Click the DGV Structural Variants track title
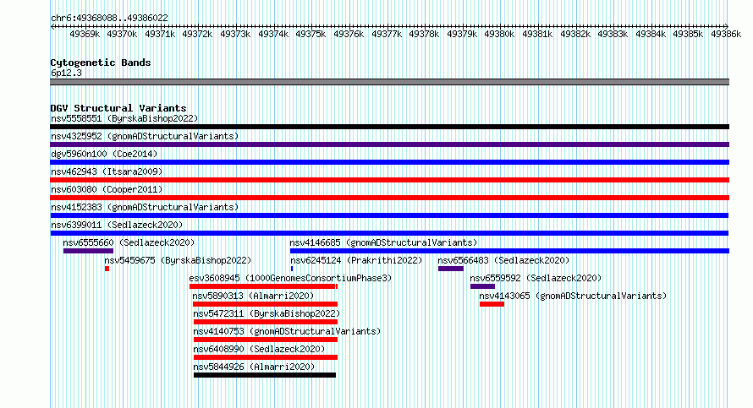The height and width of the screenshot is (408, 753). (118, 108)
